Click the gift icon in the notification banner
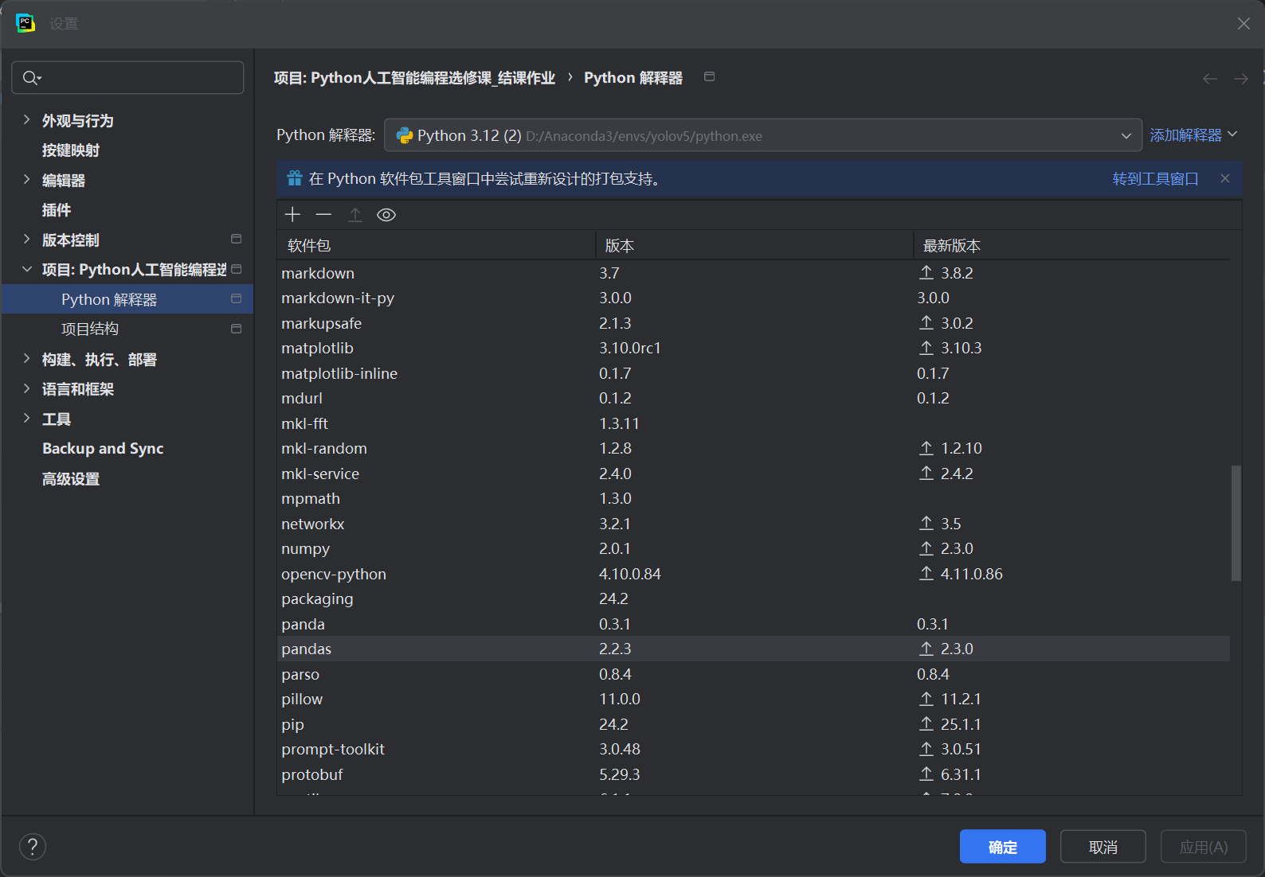The width and height of the screenshot is (1265, 877). (x=295, y=178)
